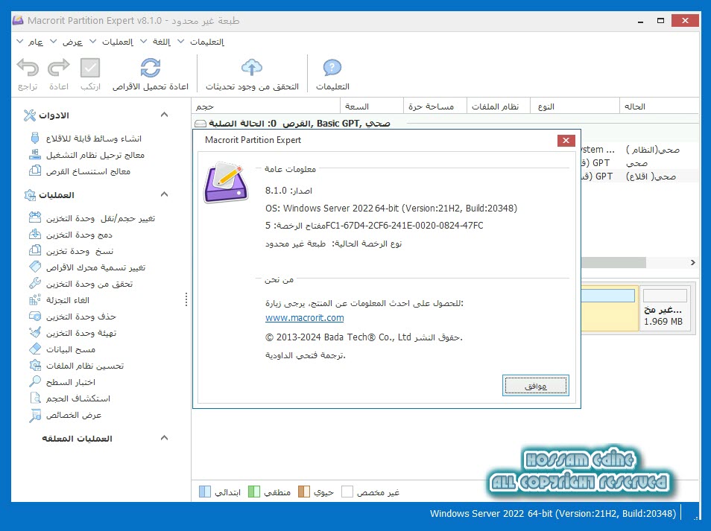Click the Undo (تراجع) toolbar icon
Image resolution: width=711 pixels, height=531 pixels.
tap(28, 68)
